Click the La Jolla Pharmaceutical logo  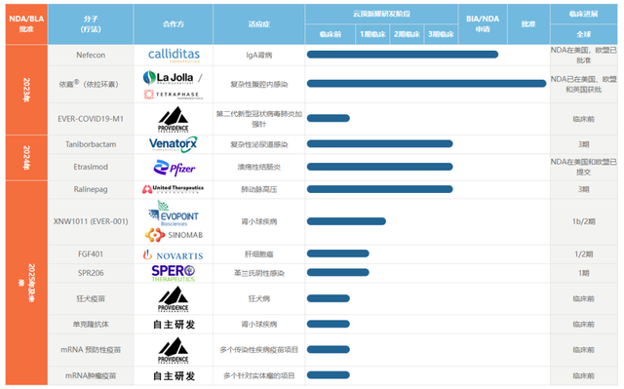pos(168,78)
